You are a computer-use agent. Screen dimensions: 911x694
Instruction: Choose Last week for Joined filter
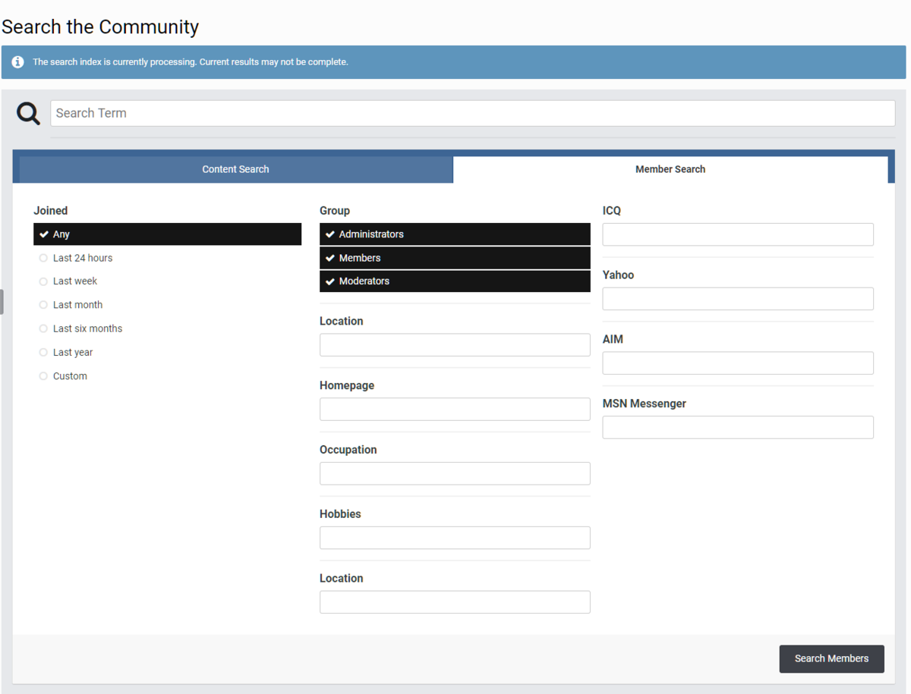click(74, 281)
